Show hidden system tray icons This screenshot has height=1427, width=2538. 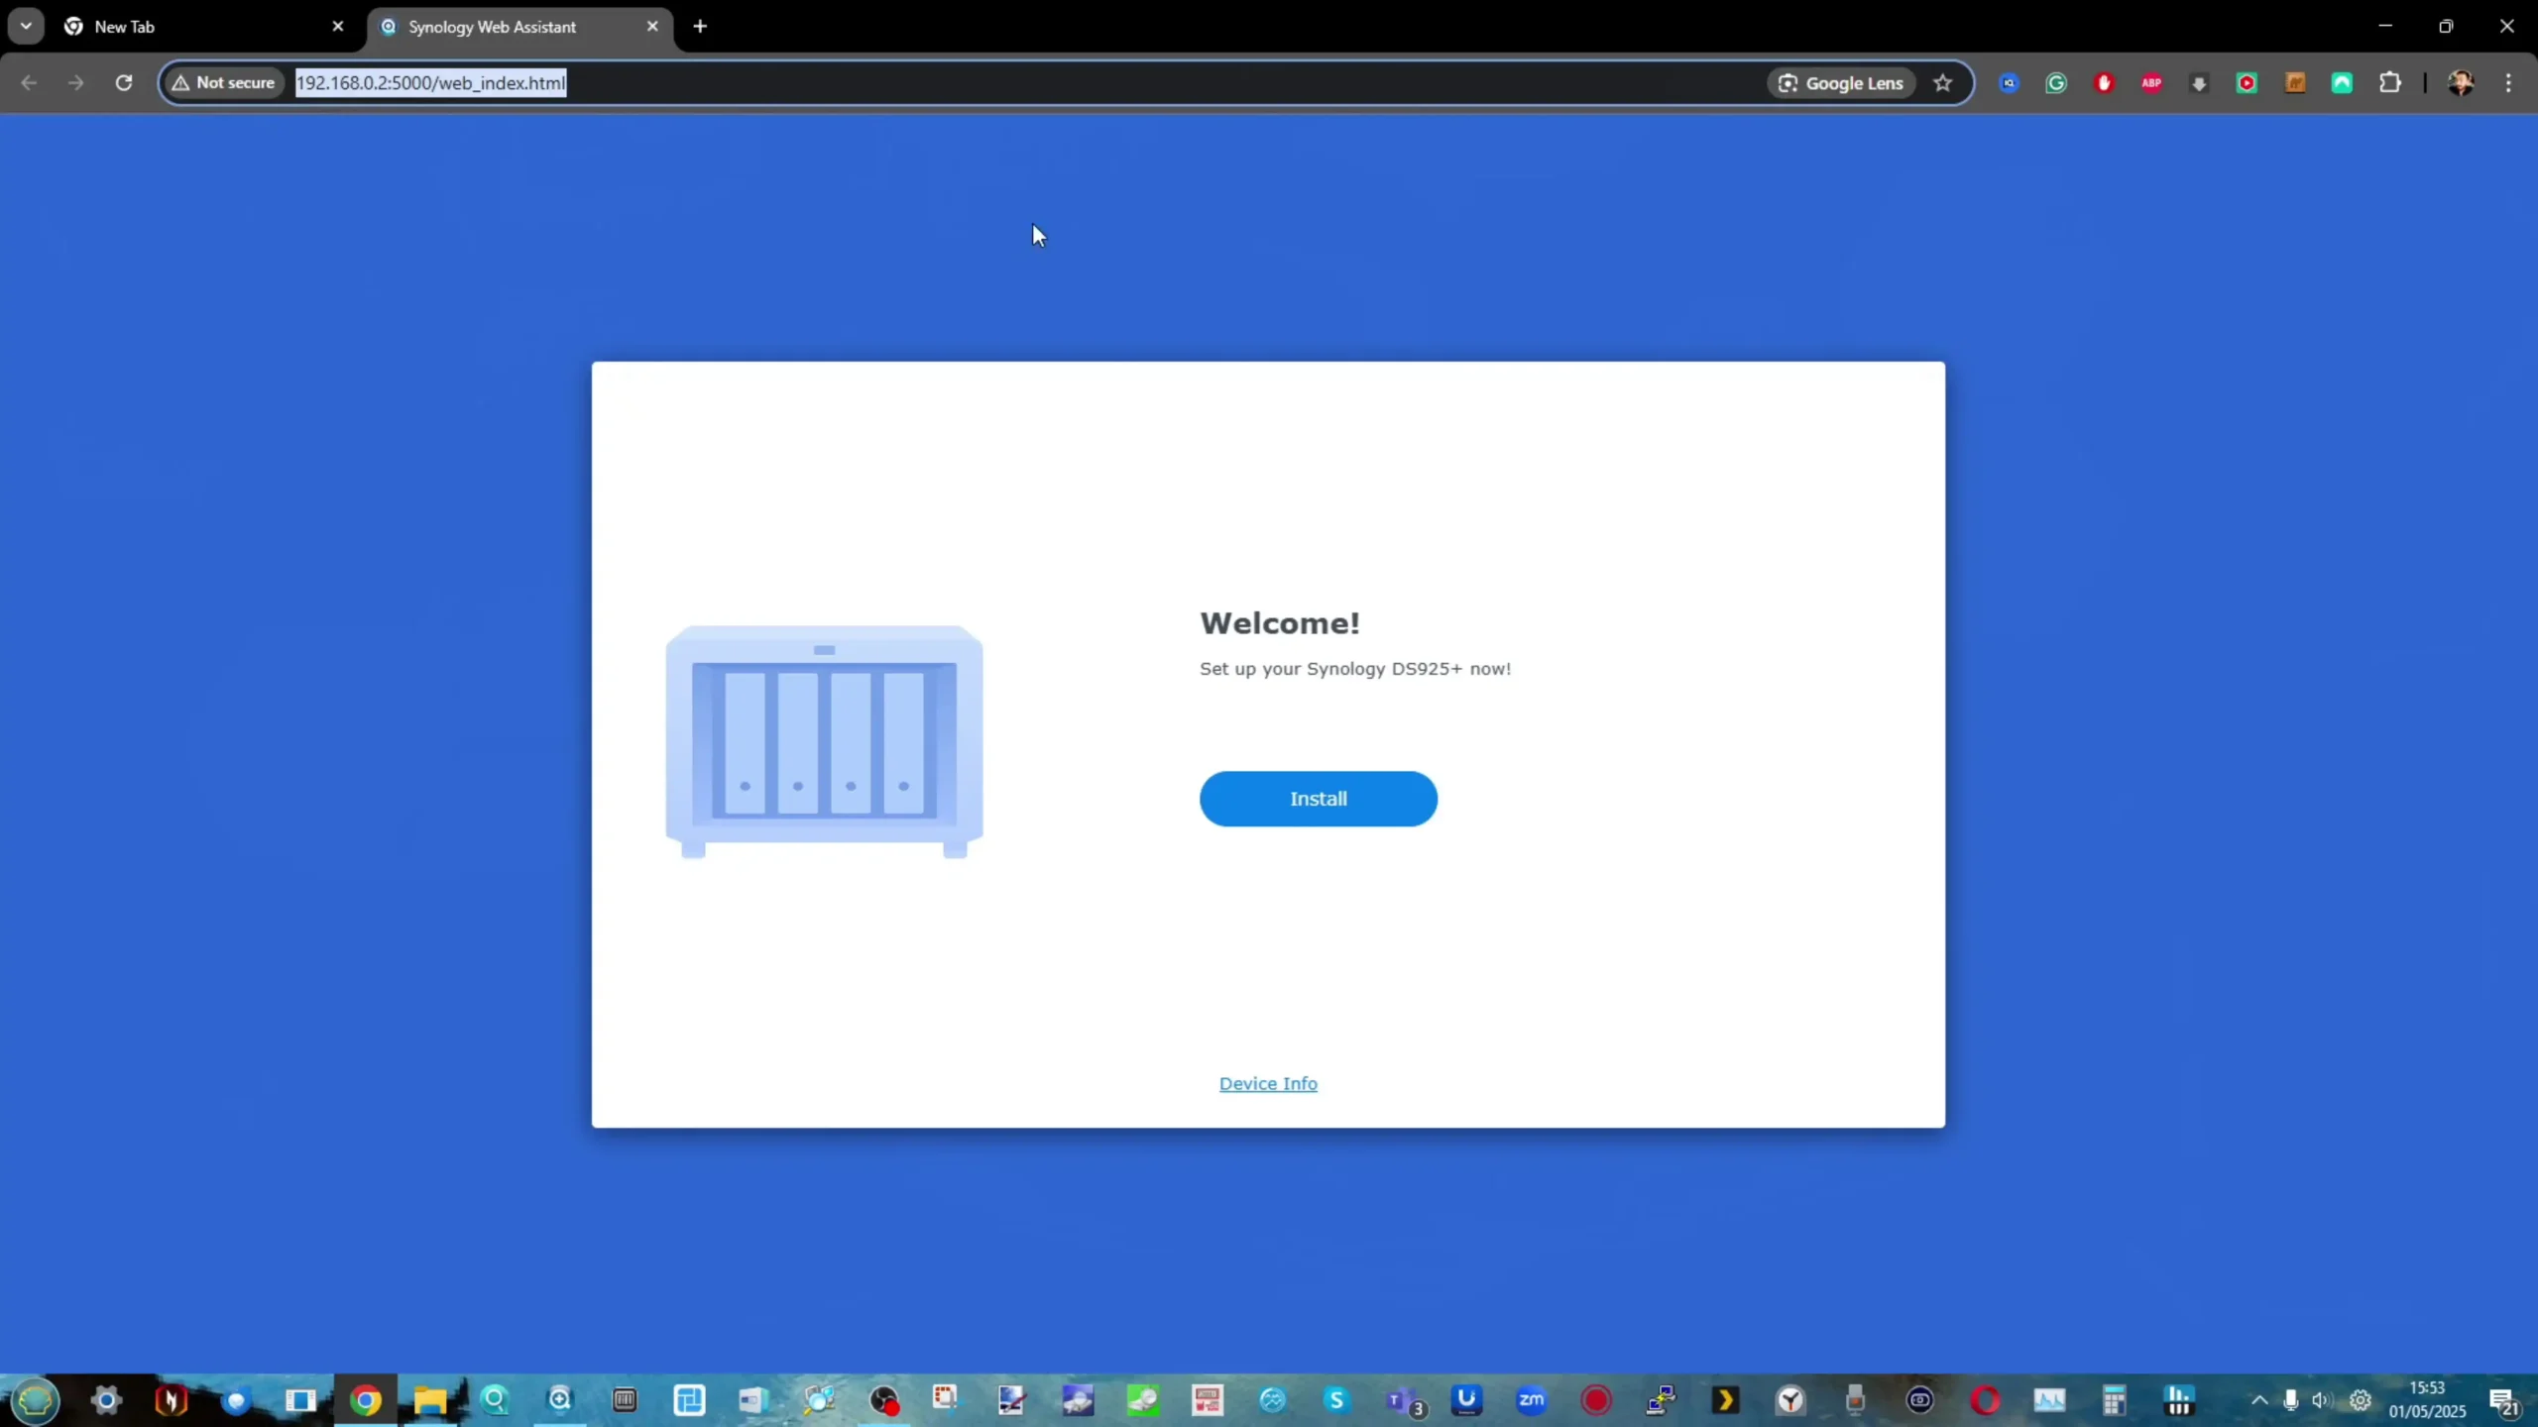click(x=2258, y=1400)
